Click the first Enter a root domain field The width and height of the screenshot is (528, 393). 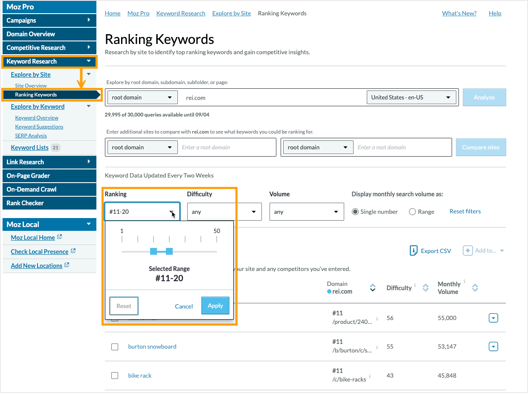[227, 147]
